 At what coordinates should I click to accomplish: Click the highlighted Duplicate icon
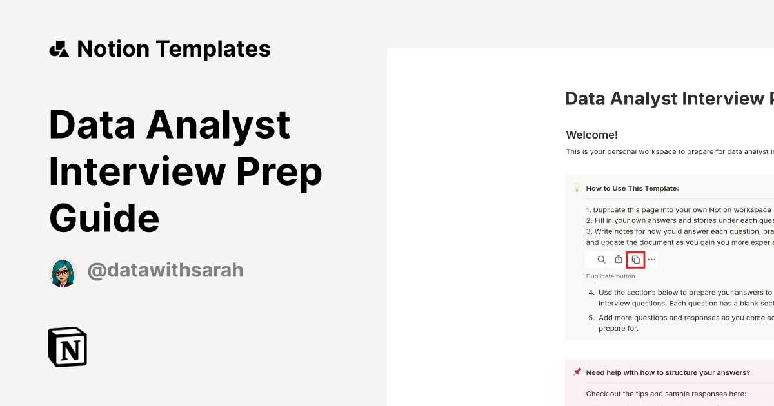pos(635,259)
